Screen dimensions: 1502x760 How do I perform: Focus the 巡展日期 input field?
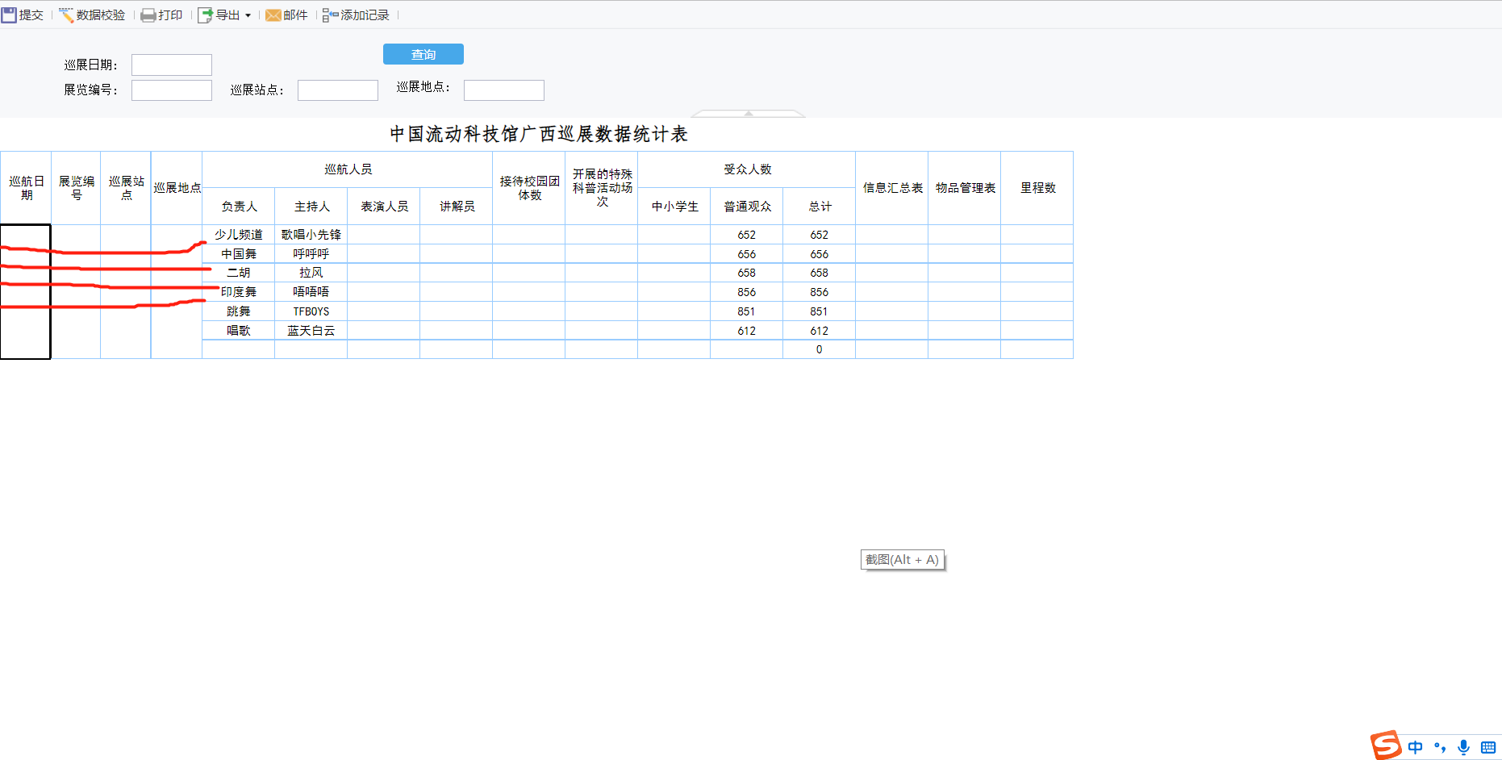[x=172, y=65]
